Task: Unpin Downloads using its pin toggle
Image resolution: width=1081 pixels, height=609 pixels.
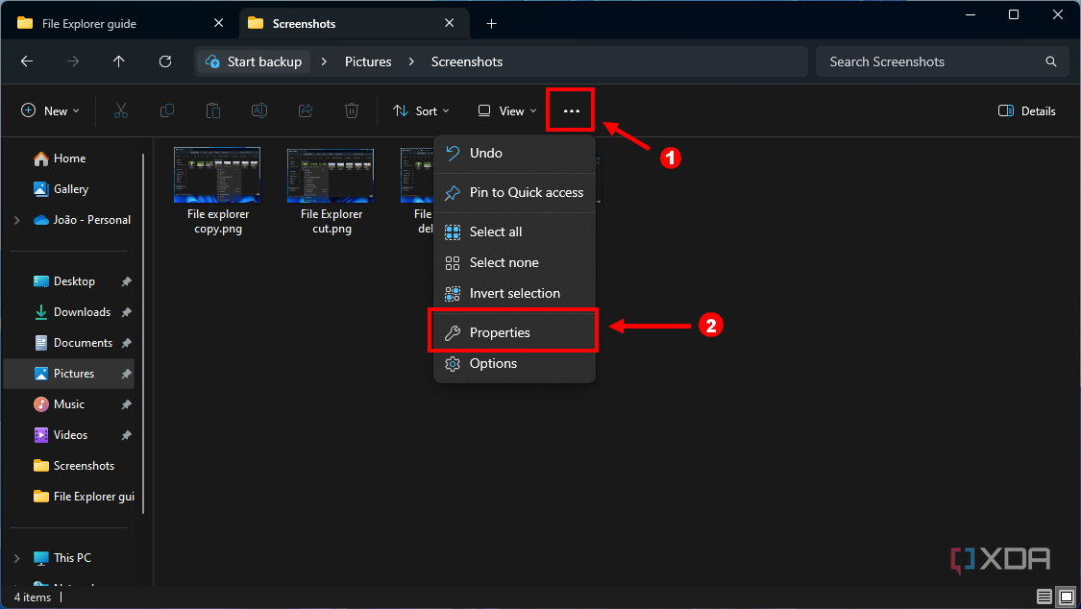Action: [x=126, y=312]
